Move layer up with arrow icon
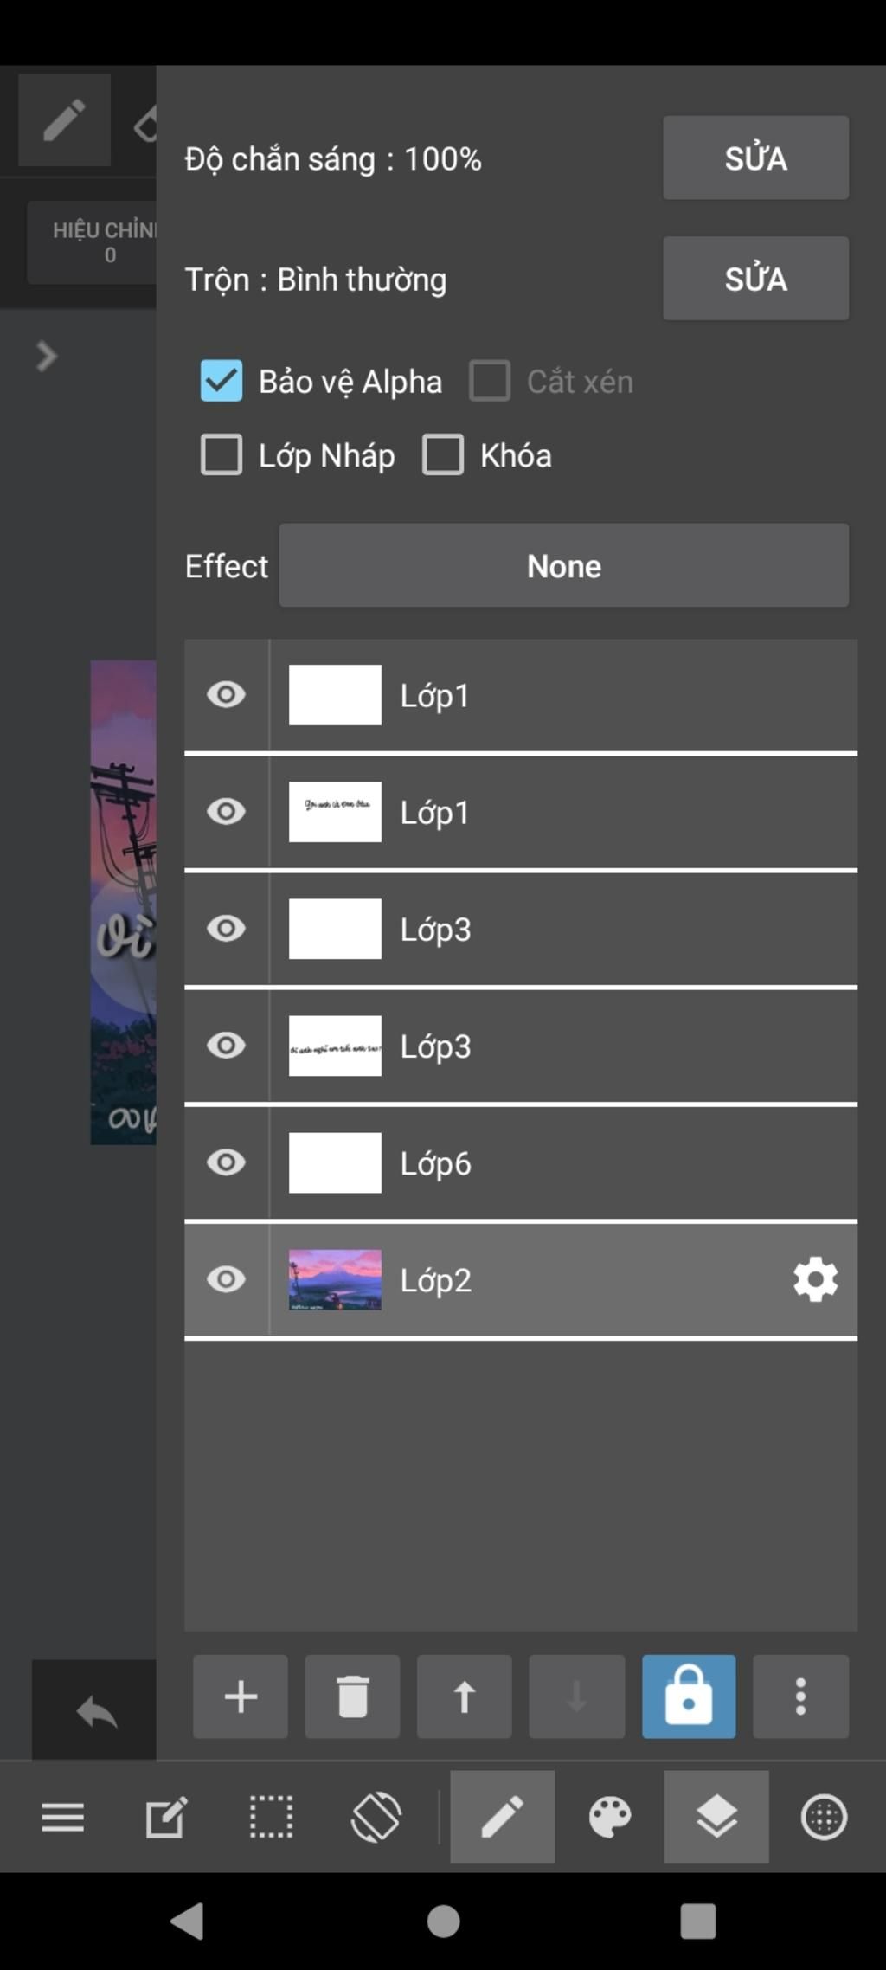 click(465, 1696)
